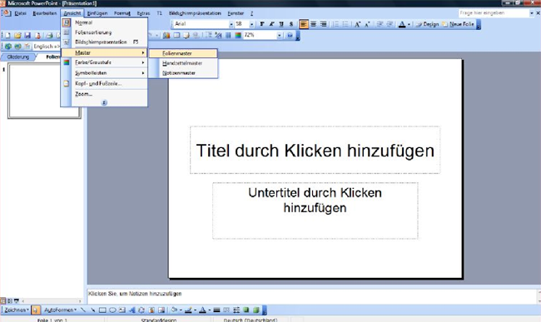
Task: Type a question in the help search box
Action: (x=494, y=12)
